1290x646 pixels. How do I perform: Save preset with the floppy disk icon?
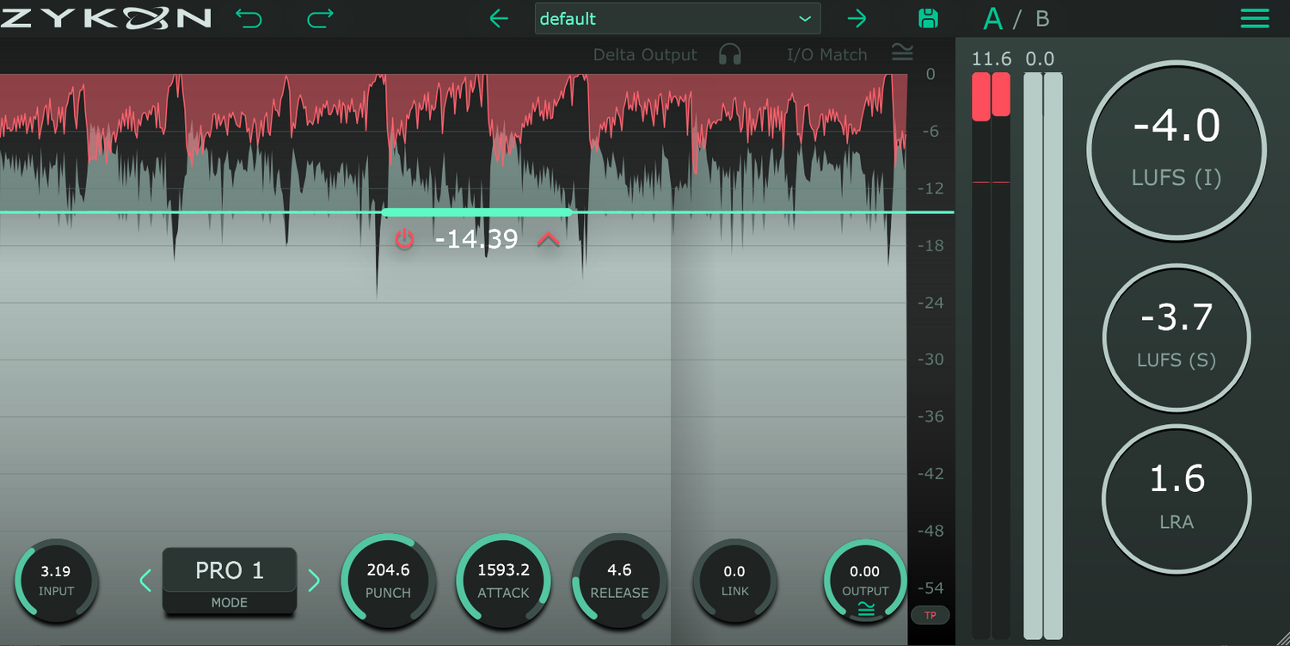coord(928,18)
